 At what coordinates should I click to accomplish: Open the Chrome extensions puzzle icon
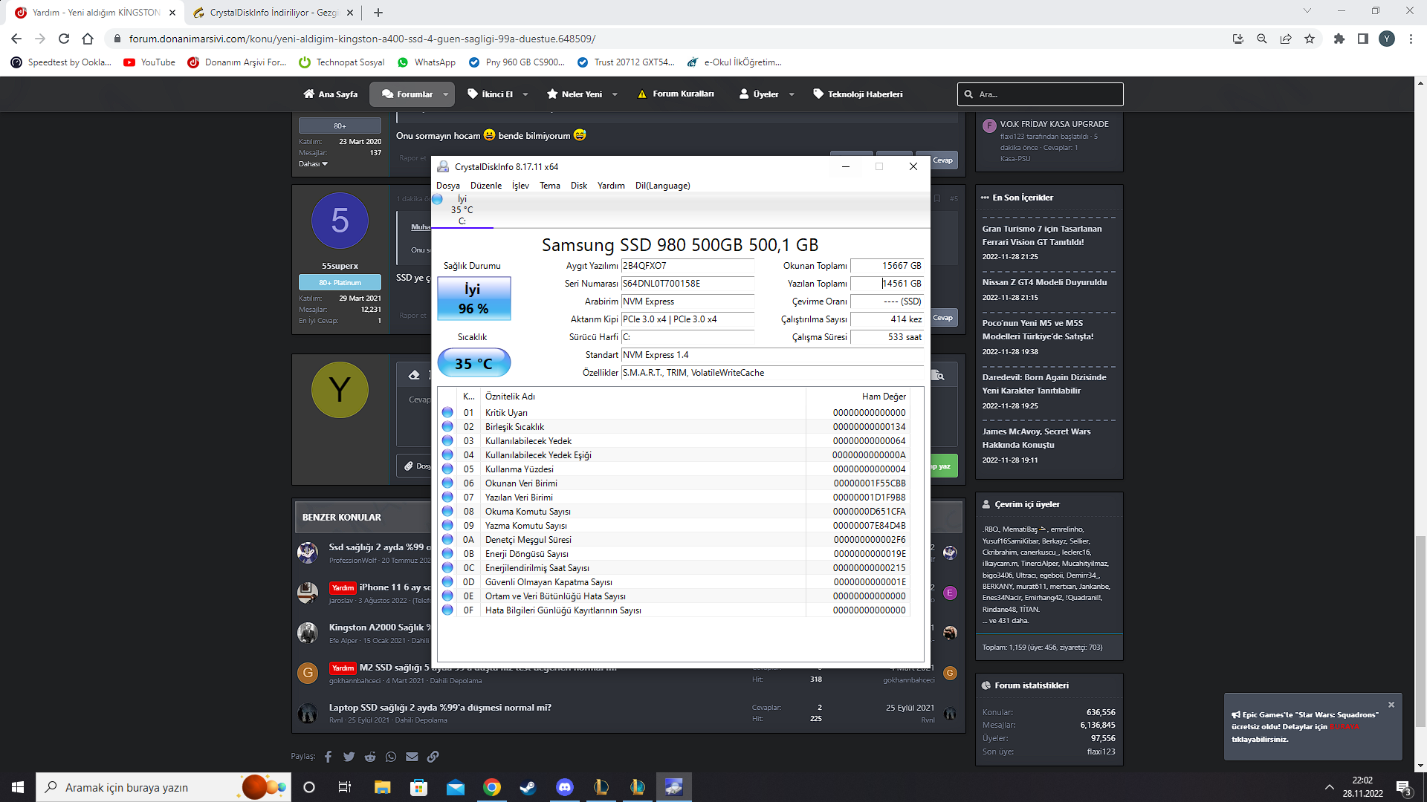click(1339, 39)
